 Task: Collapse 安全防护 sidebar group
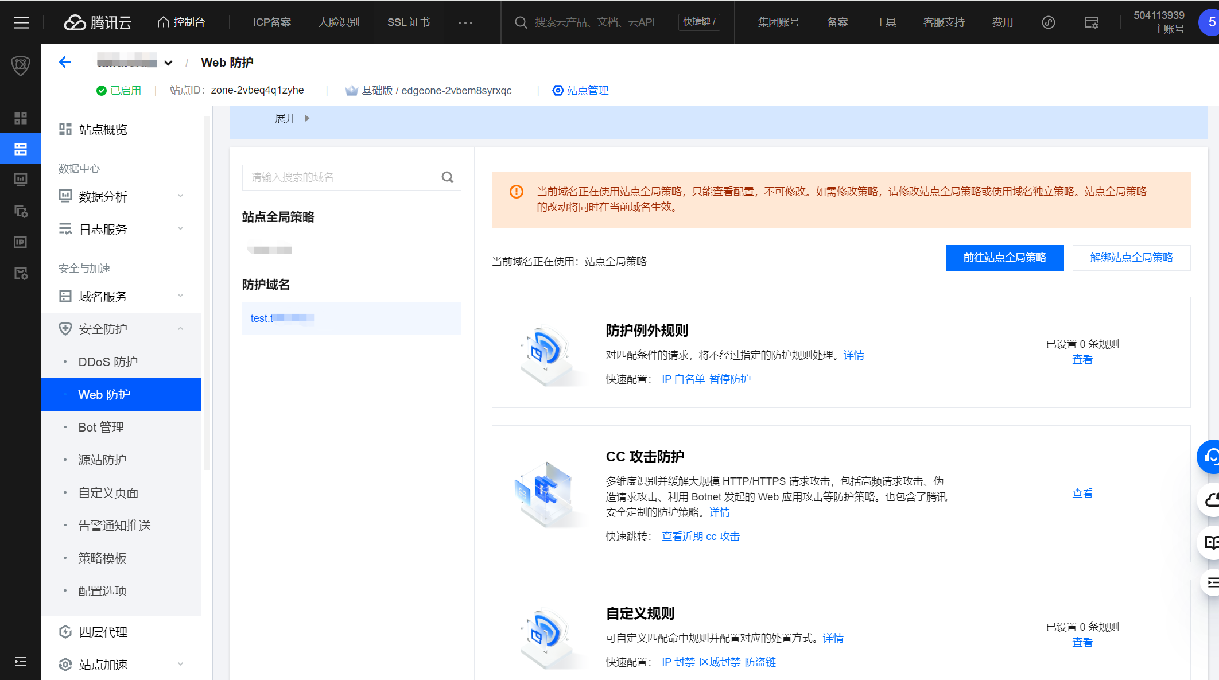[121, 329]
